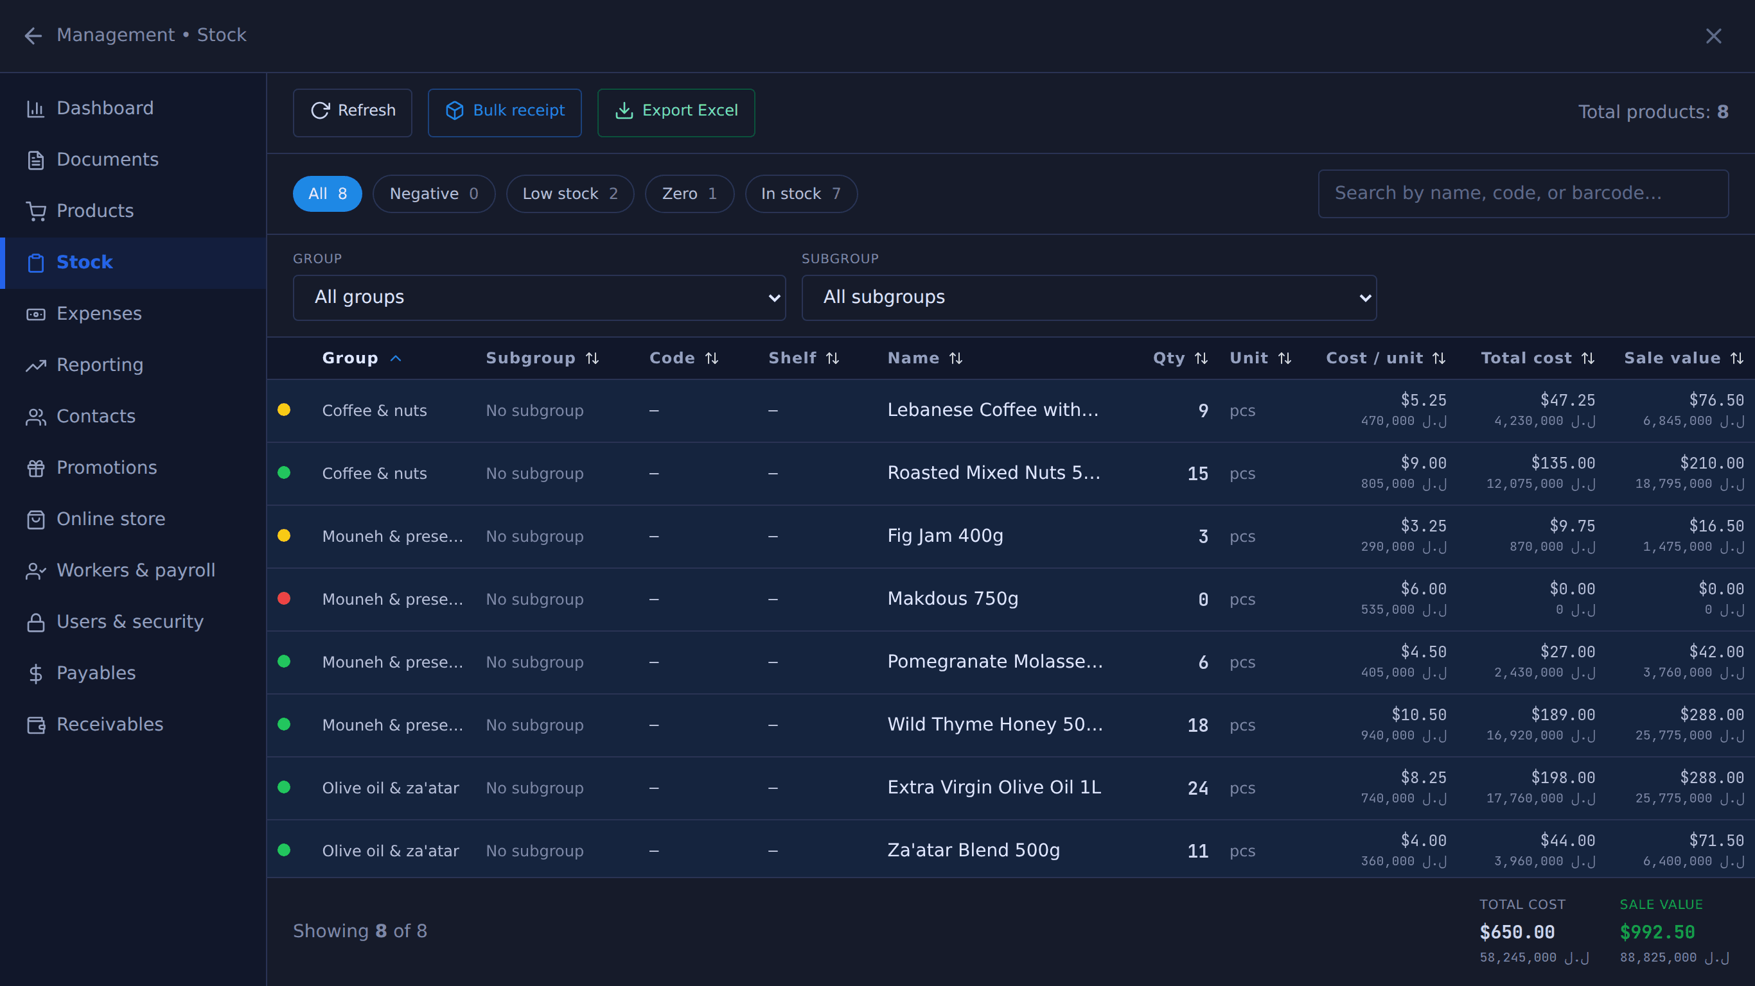The width and height of the screenshot is (1755, 986).
Task: Open the Expenses section
Action: 133,314
